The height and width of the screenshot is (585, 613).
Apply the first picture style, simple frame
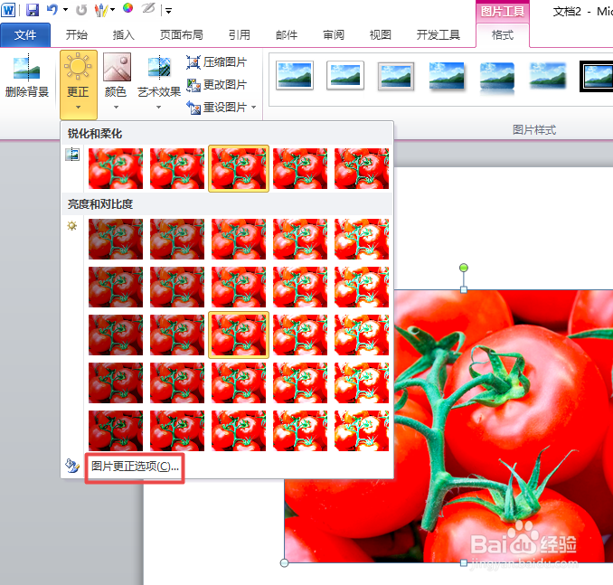tap(295, 75)
